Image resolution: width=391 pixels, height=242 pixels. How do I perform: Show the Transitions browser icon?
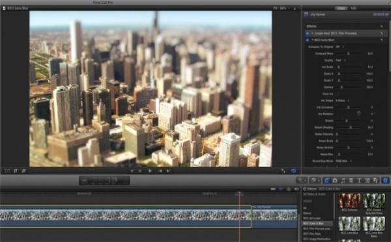point(351,180)
